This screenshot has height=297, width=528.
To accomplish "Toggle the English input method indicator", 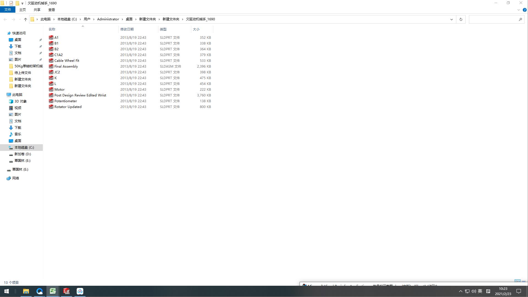I will coord(480,291).
